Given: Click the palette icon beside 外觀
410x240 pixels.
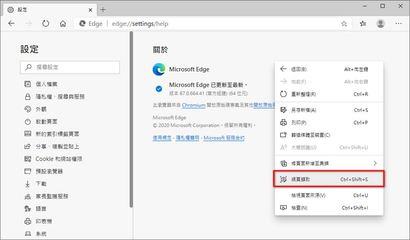Looking at the screenshot, I should click(x=28, y=109).
